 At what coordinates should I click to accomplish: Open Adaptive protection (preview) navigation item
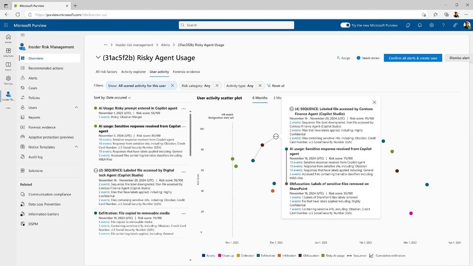(49, 137)
